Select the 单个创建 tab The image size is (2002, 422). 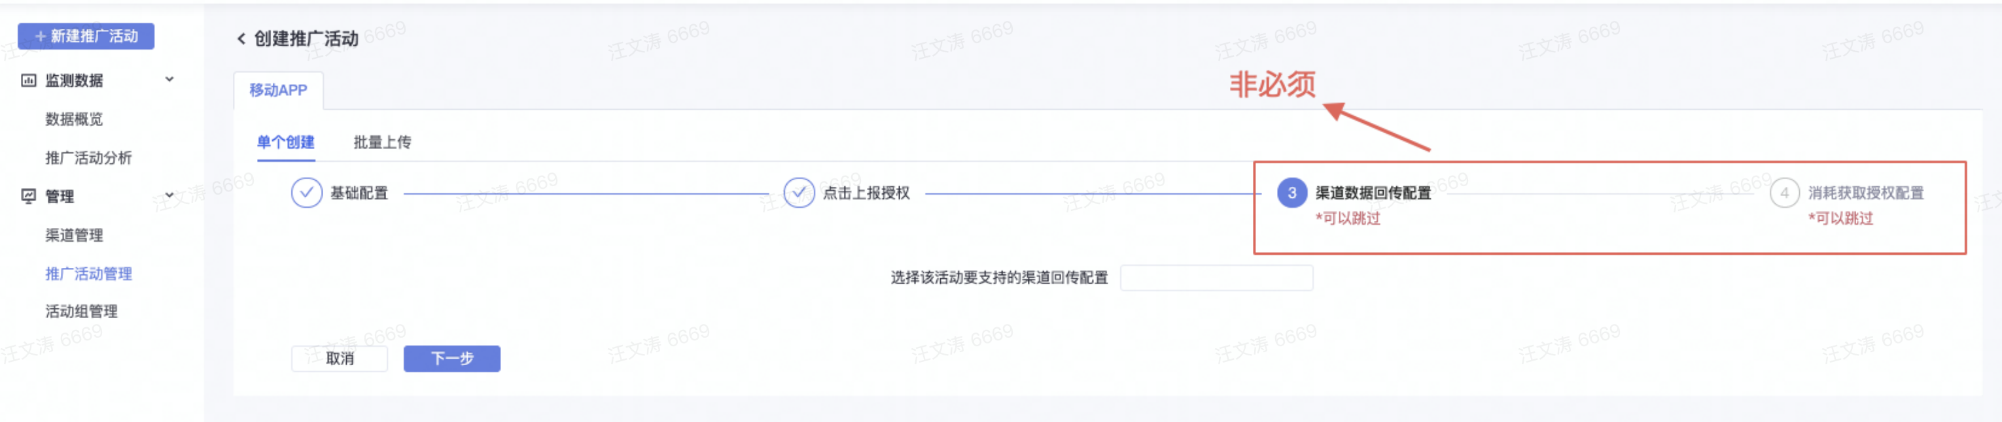point(286,142)
